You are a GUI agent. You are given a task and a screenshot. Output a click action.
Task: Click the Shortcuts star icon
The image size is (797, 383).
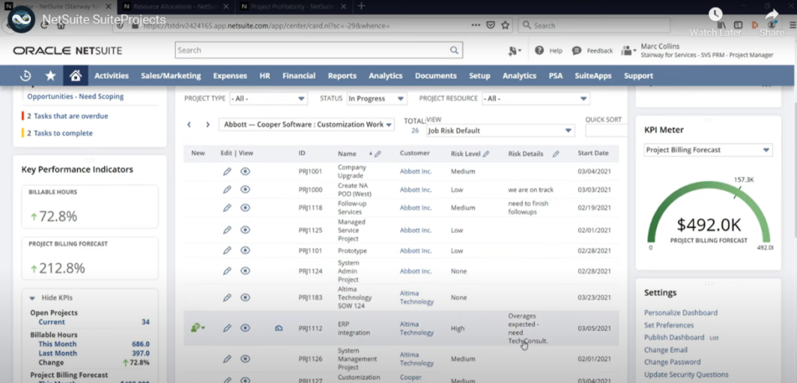pos(51,75)
